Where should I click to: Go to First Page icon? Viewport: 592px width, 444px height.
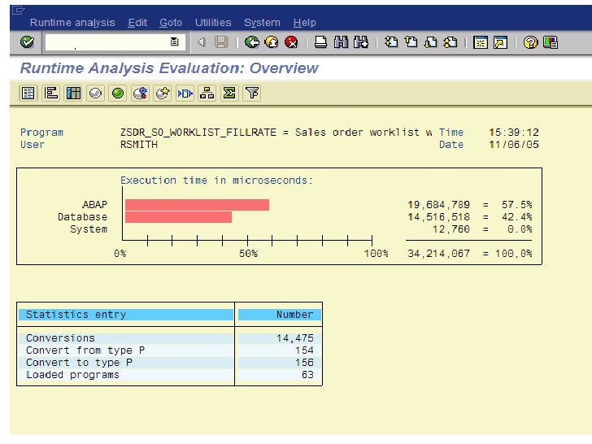click(x=391, y=42)
